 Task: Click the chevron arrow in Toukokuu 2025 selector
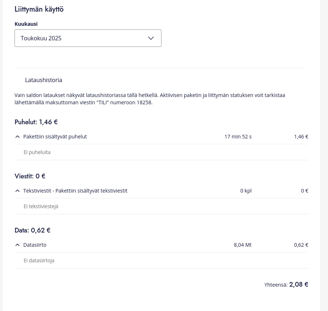click(x=151, y=38)
